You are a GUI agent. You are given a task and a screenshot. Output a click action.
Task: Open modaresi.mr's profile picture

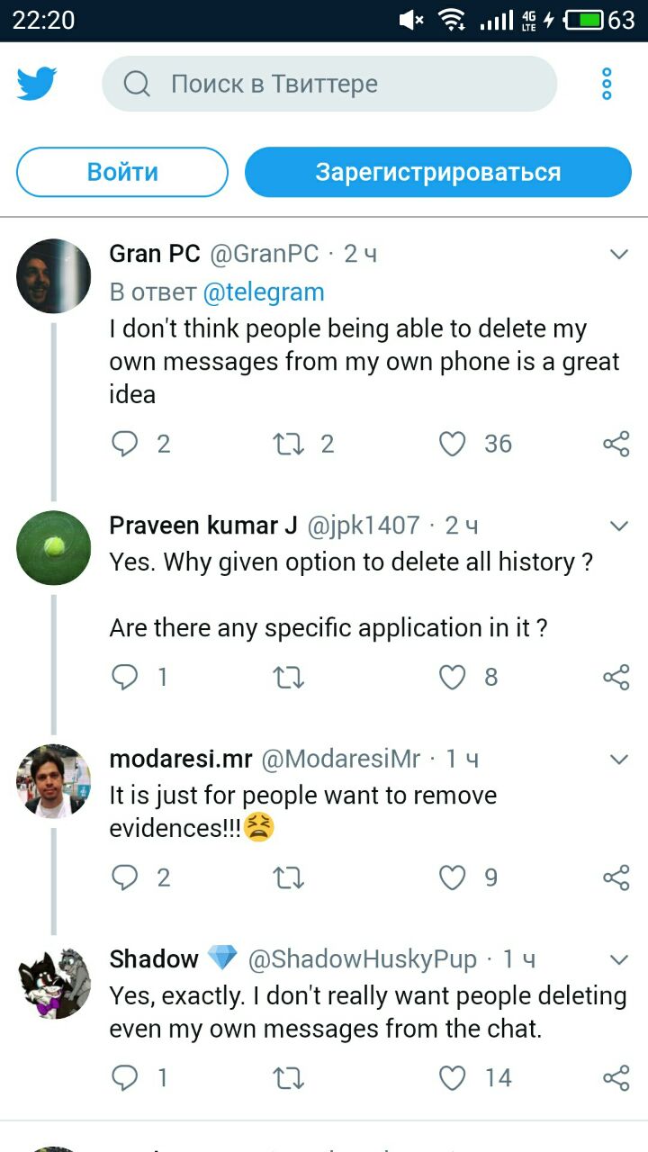[54, 781]
